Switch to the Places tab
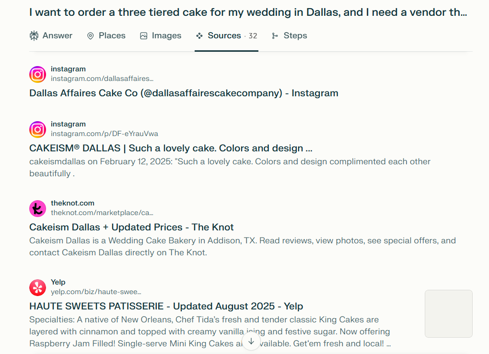The image size is (489, 354). pos(106,36)
